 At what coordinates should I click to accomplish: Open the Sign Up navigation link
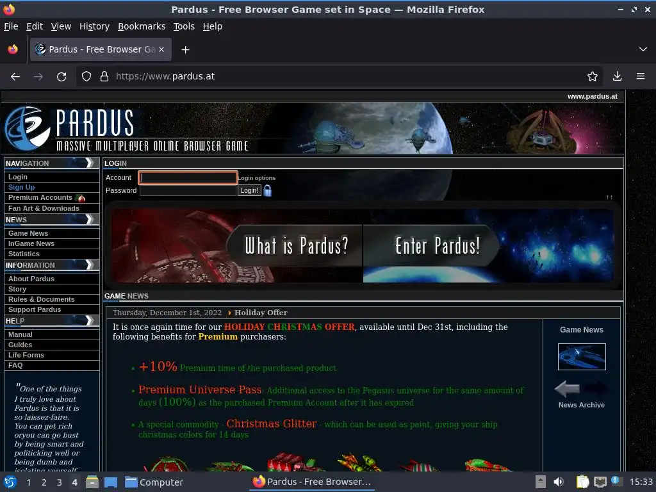(x=21, y=188)
